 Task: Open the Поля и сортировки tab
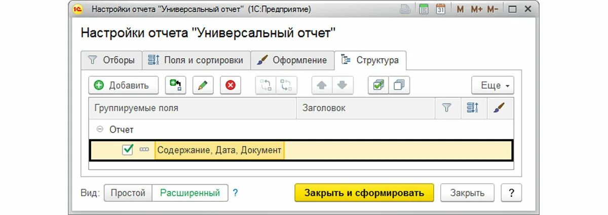coord(196,60)
